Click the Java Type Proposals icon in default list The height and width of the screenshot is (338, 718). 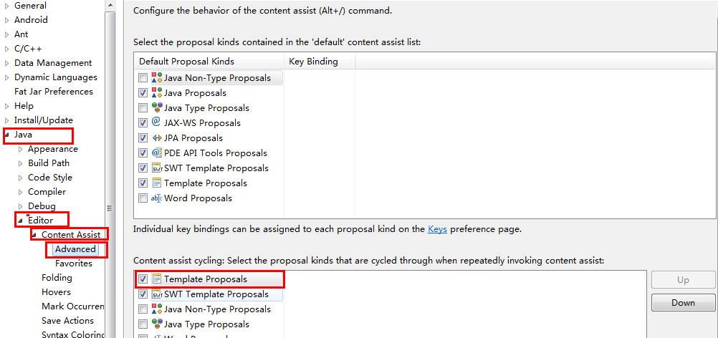[x=157, y=107]
